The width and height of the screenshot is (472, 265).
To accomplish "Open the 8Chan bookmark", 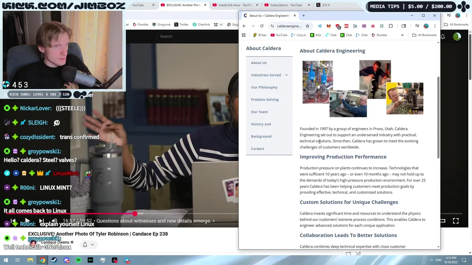I will tap(260, 35).
